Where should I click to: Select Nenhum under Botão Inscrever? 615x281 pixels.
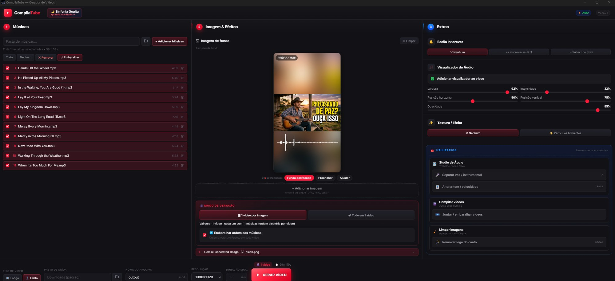pos(457,52)
